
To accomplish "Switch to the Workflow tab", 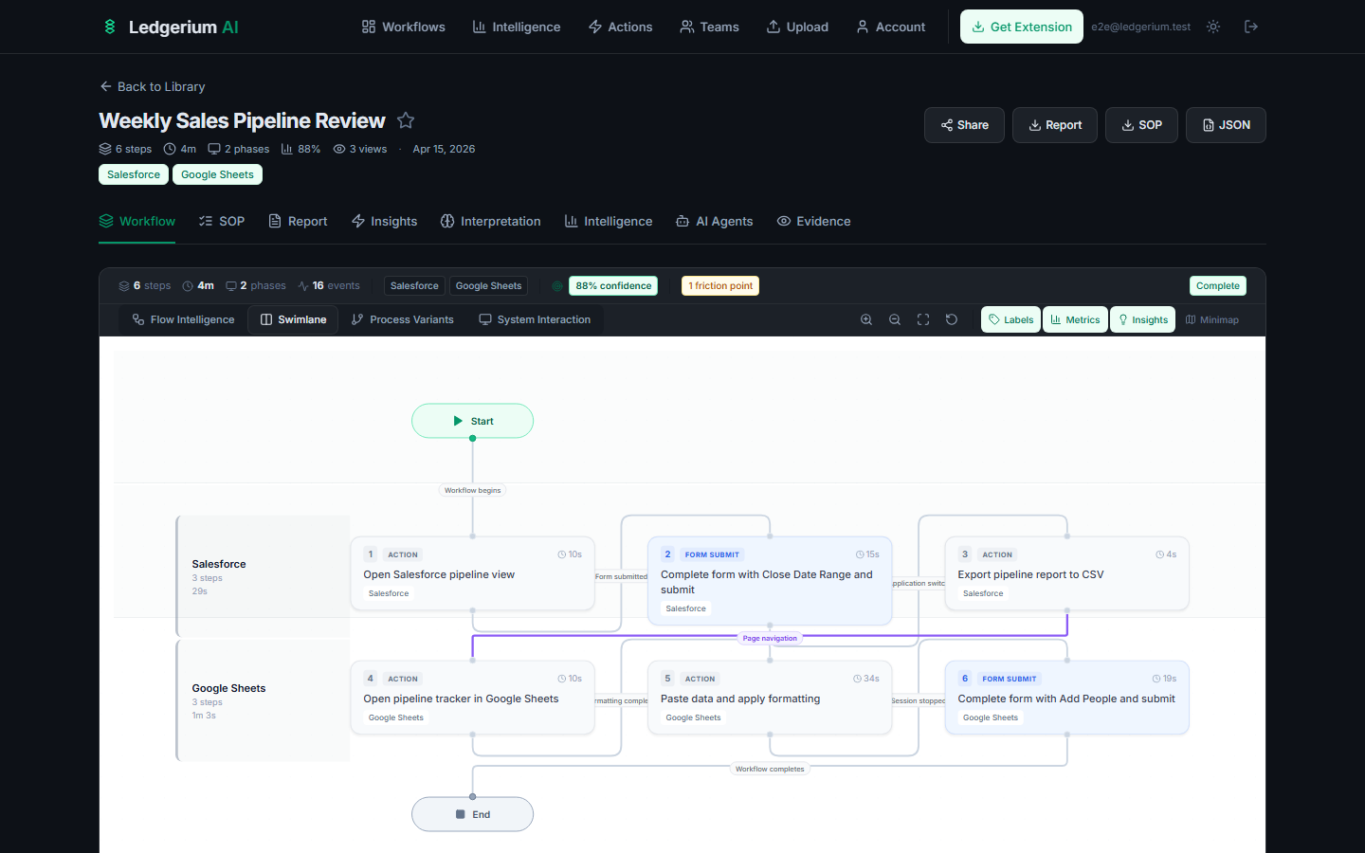I will point(137,221).
